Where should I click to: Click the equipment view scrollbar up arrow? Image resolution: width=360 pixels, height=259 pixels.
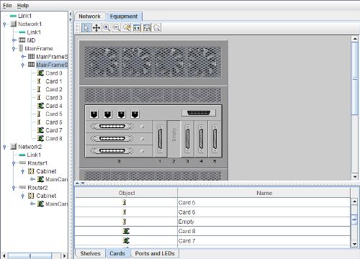pyautogui.click(x=355, y=38)
